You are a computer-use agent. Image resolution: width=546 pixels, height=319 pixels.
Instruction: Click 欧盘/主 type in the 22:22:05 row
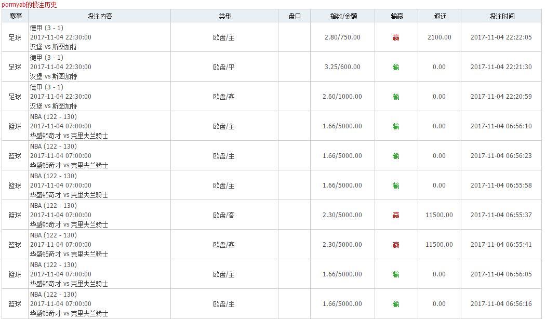(224, 37)
